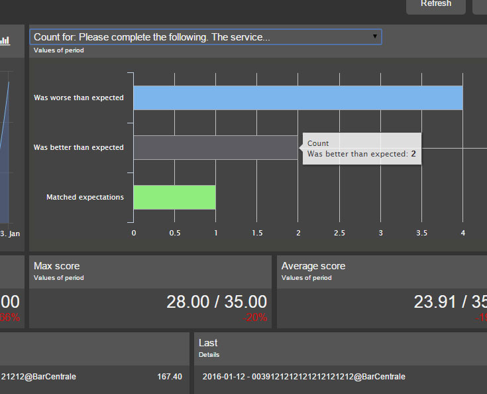Click the 'Was better than expected' axis label

click(79, 147)
